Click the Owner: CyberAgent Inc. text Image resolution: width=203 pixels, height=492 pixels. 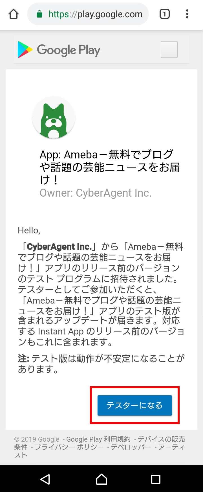tap(96, 193)
